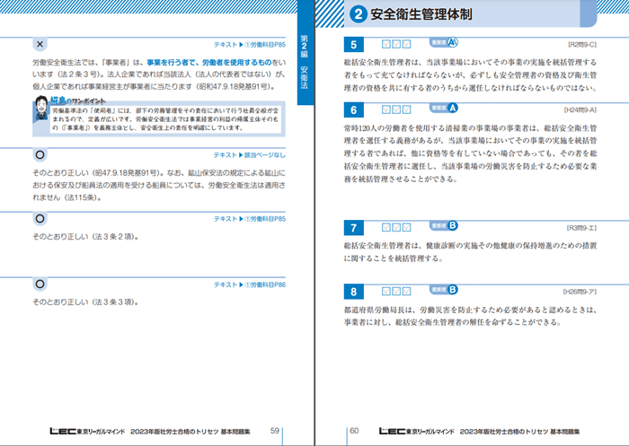
Task: Select the blue question number 7 box
Action: (x=353, y=228)
